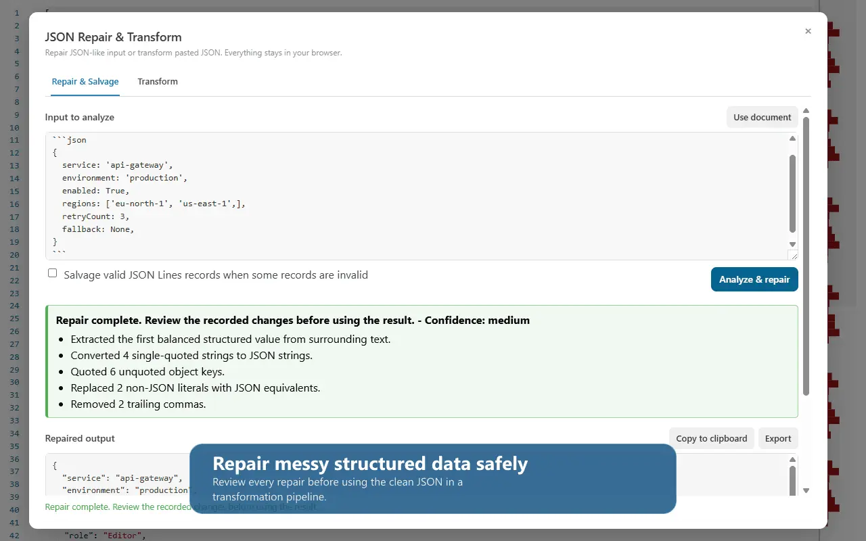
Task: Click the input textarea scroll down arrow
Action: point(792,244)
